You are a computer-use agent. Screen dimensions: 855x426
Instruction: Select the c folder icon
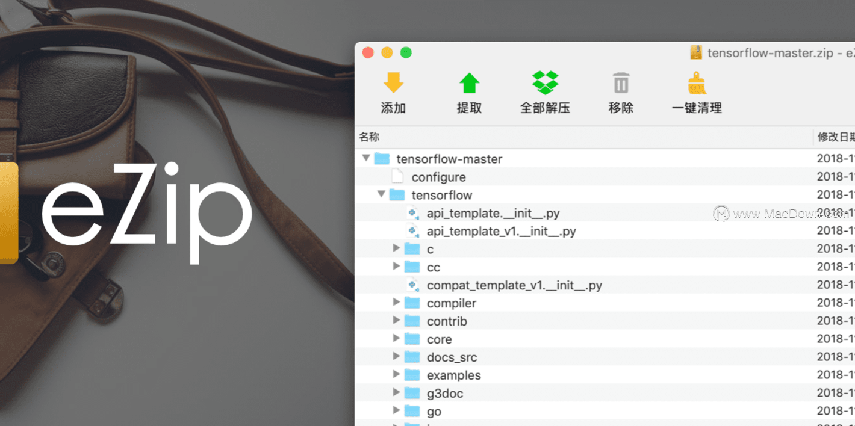point(412,248)
